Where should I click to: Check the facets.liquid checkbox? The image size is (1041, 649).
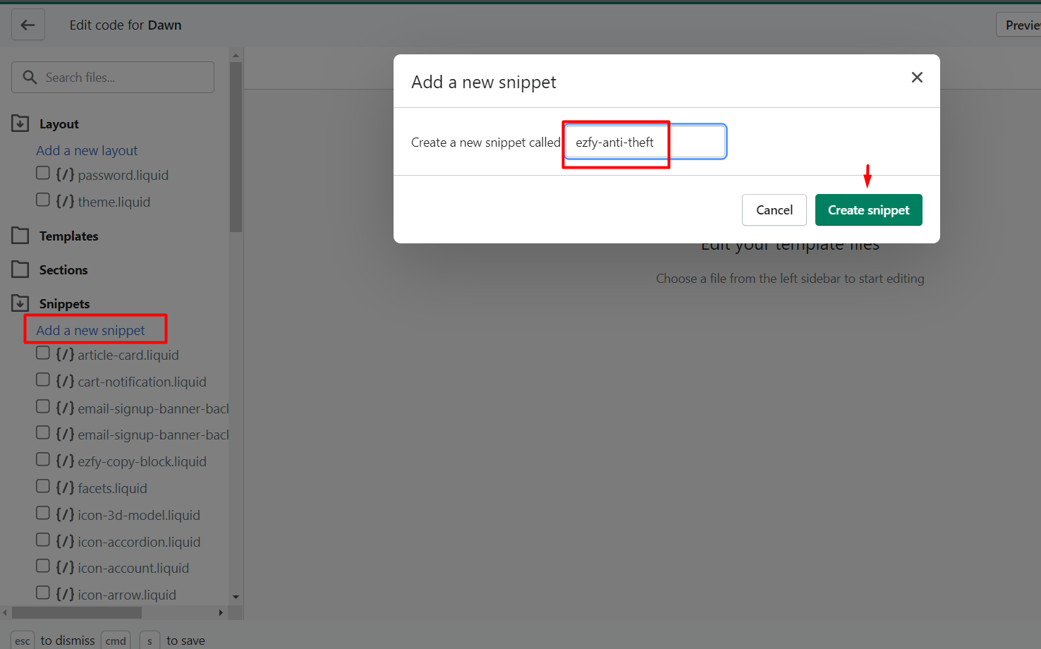point(43,486)
